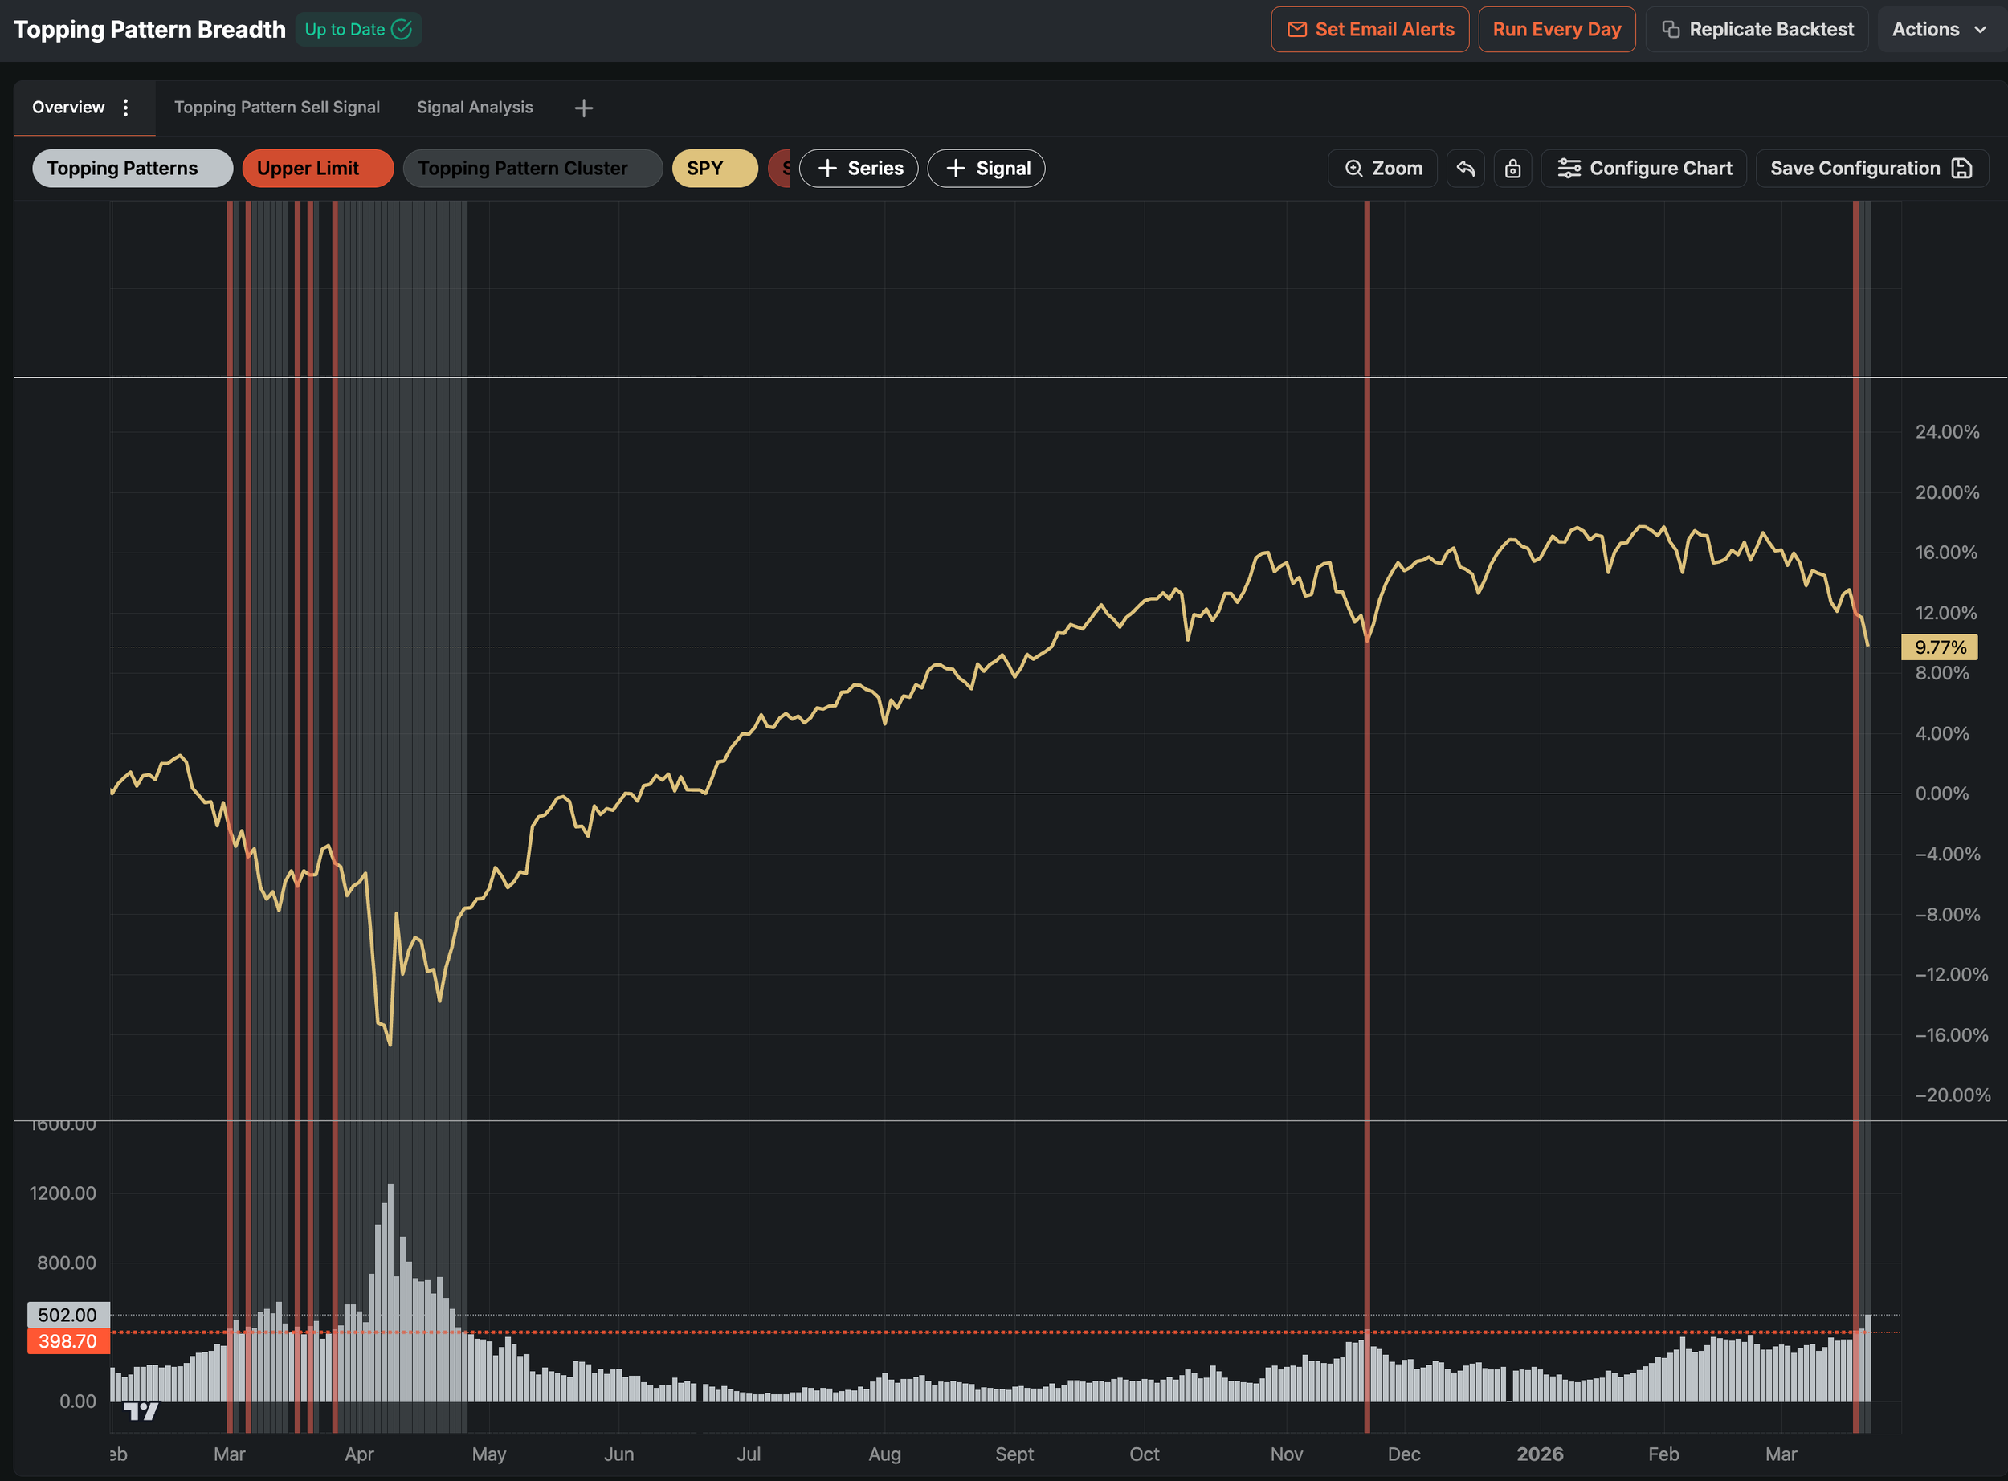Click the plus icon to add new tab

[x=584, y=108]
